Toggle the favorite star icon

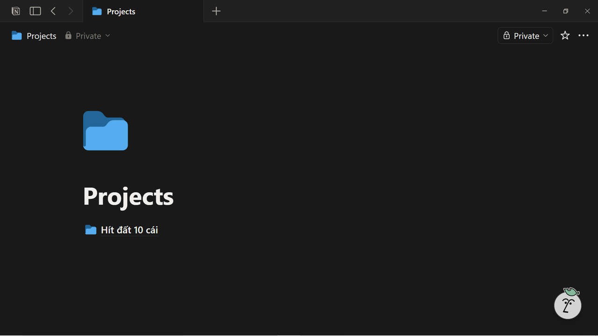pos(565,35)
